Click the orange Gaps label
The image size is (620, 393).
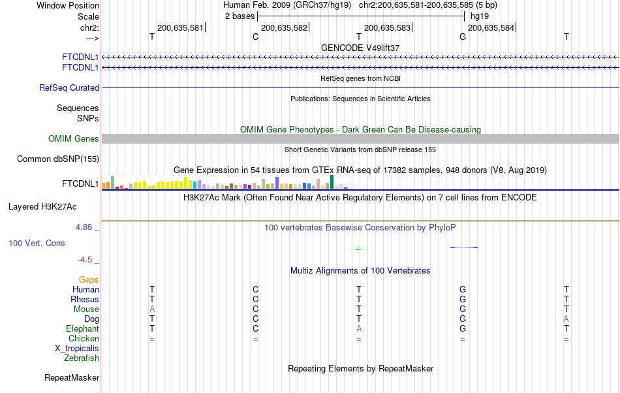pyautogui.click(x=89, y=280)
